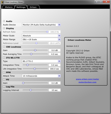Click the Reference Level slider handle
111x114 pixels.
(x=36, y=43)
